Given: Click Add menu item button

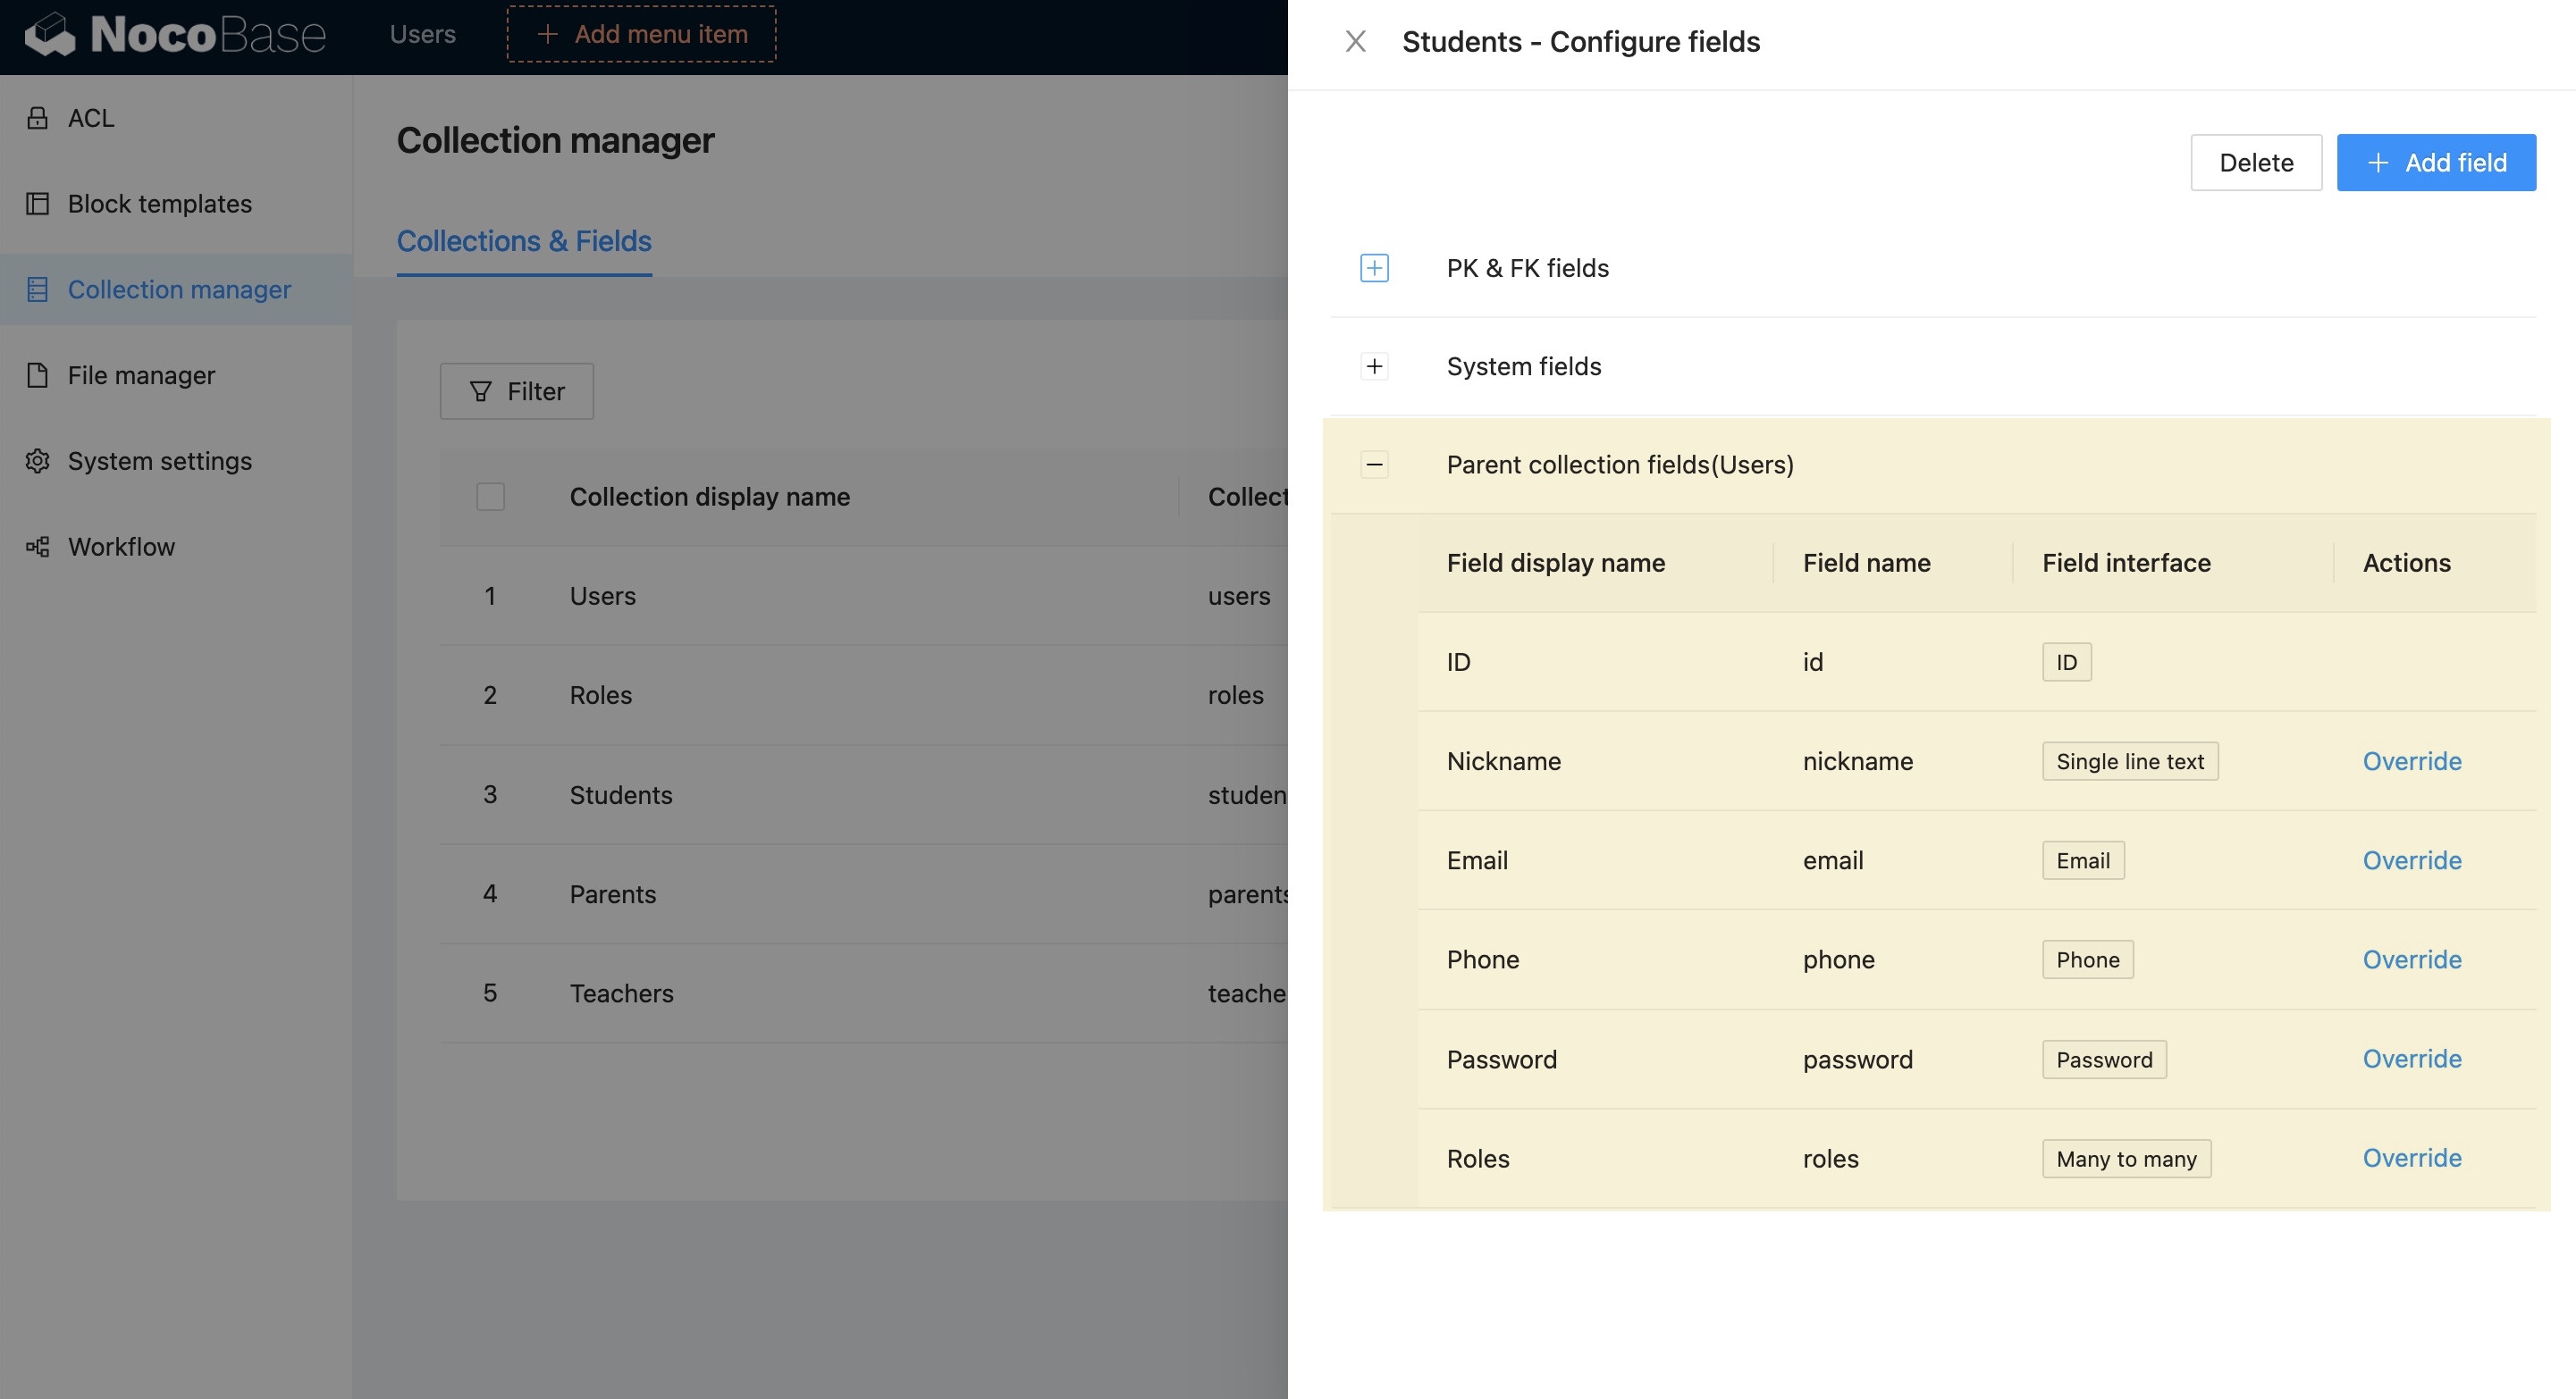Looking at the screenshot, I should point(641,34).
